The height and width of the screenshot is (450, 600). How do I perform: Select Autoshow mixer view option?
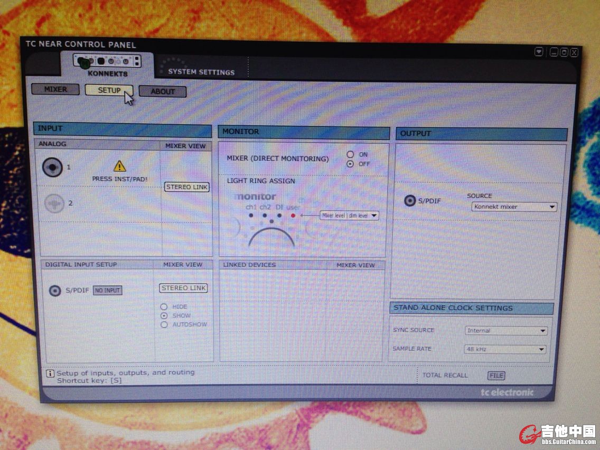pyautogui.click(x=164, y=324)
